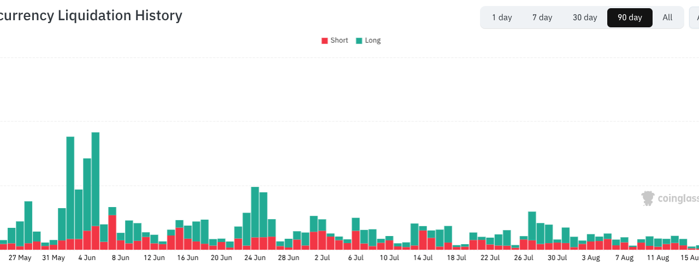
Task: Show All liquidation history
Action: click(667, 17)
